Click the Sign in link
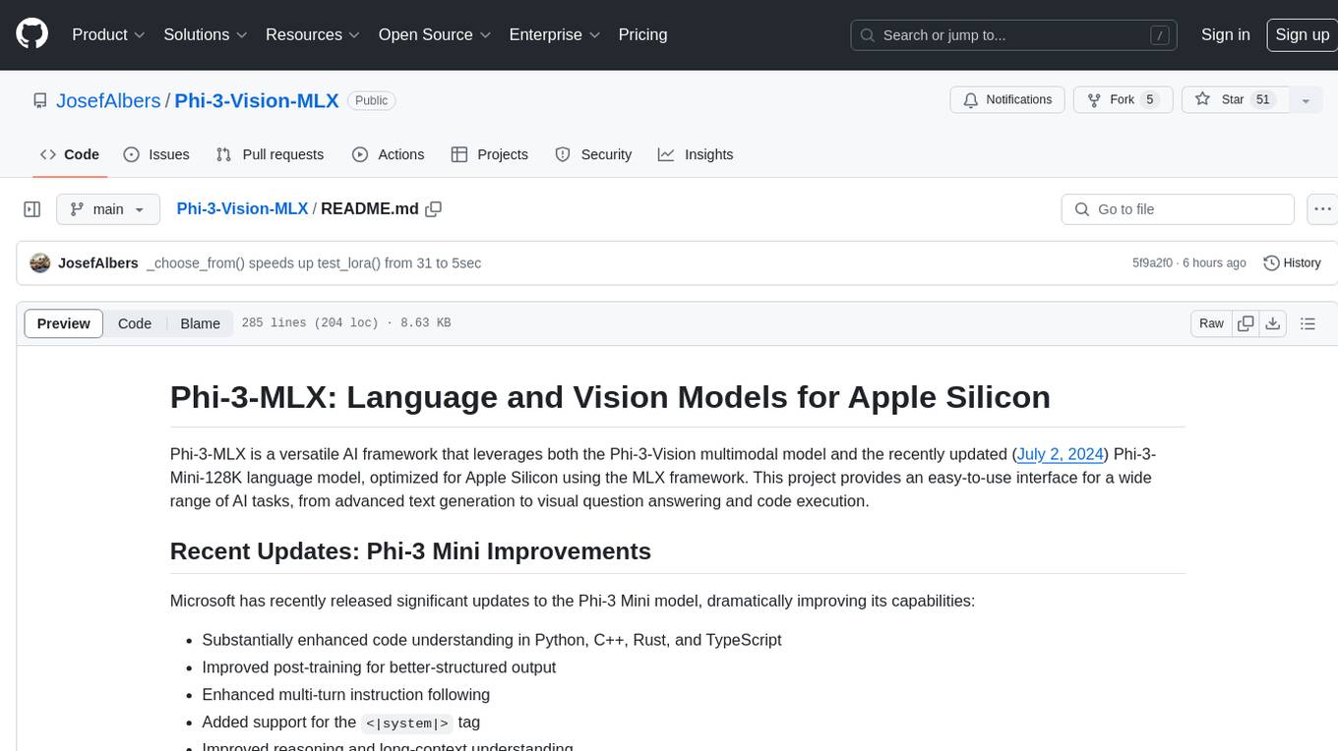This screenshot has width=1338, height=751. point(1225,34)
